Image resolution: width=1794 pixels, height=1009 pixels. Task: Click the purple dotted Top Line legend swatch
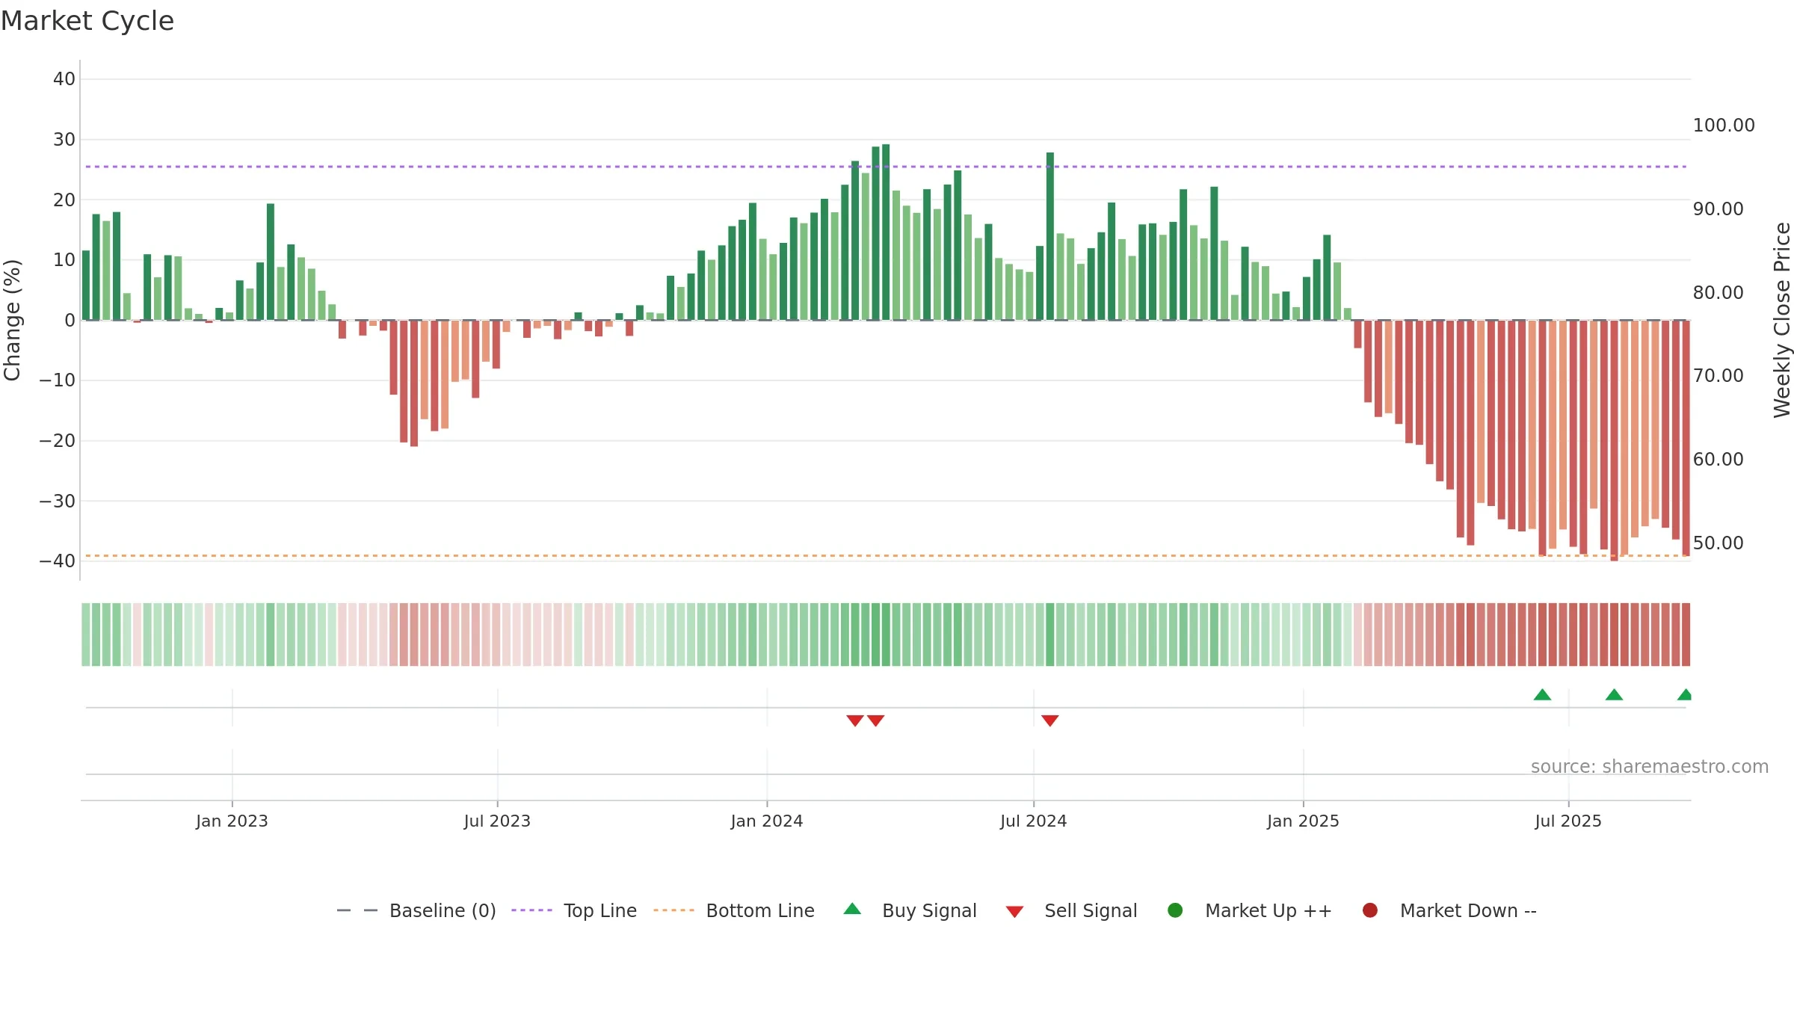(531, 910)
